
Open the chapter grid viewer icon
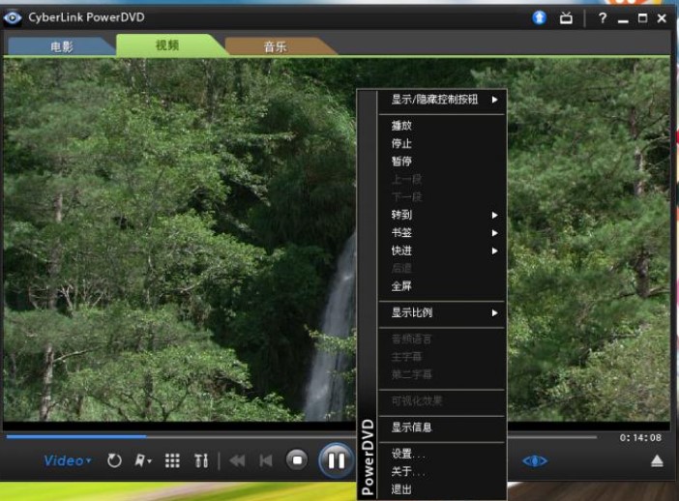172,461
